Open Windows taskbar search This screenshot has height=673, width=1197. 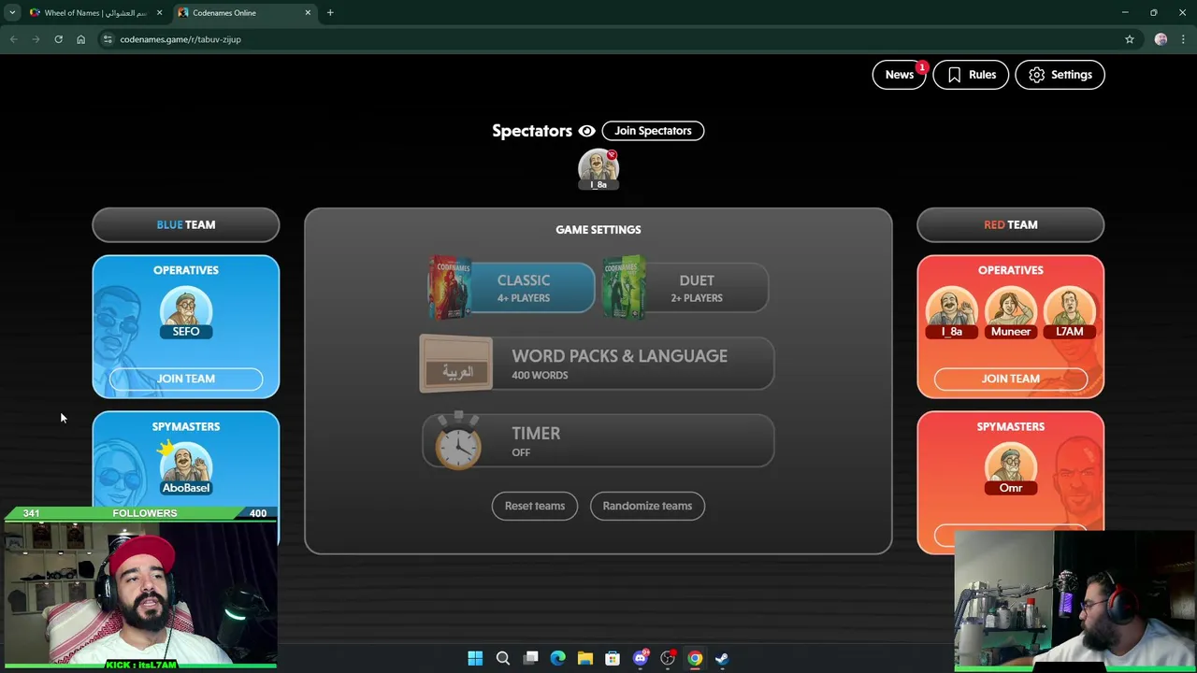(502, 658)
